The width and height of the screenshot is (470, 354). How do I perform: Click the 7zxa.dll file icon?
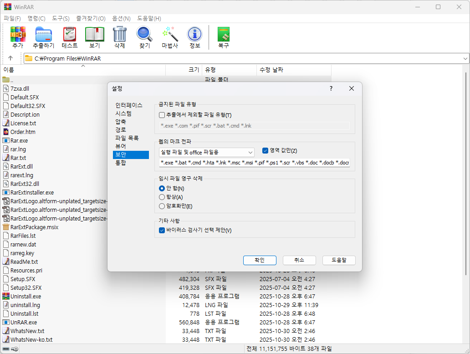(6, 88)
